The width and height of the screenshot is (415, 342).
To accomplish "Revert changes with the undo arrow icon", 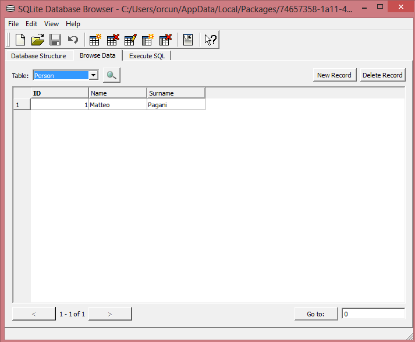I will 73,40.
